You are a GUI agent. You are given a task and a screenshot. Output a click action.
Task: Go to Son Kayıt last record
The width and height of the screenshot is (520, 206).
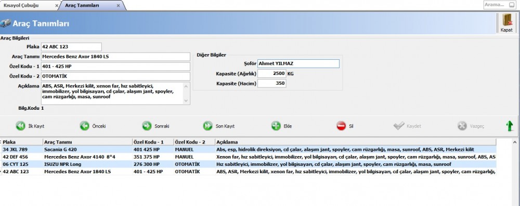[208, 126]
